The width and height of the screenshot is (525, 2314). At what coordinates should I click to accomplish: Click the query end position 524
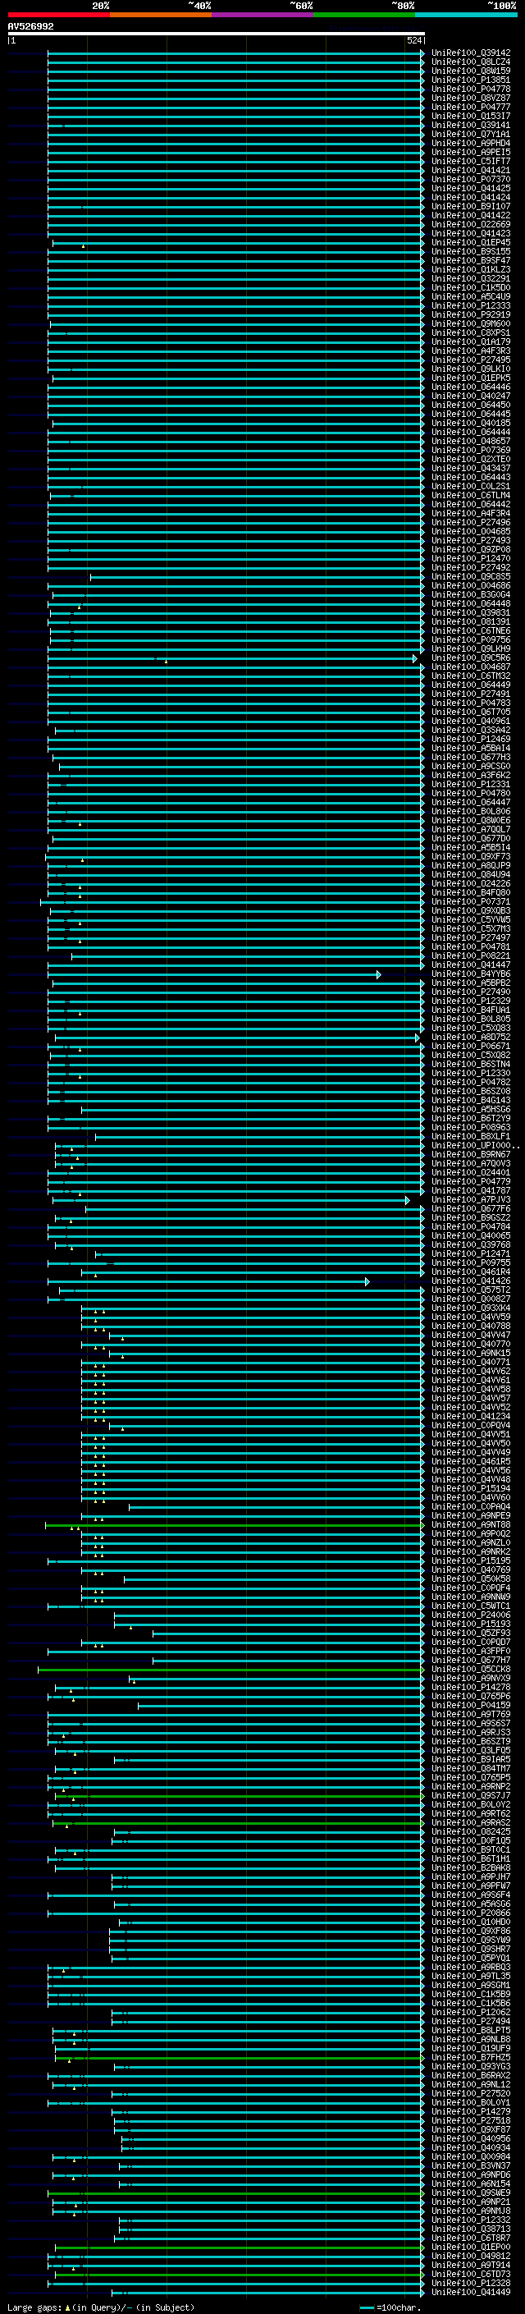tap(414, 40)
